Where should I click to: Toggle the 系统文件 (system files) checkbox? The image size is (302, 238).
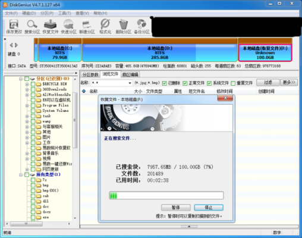209,83
